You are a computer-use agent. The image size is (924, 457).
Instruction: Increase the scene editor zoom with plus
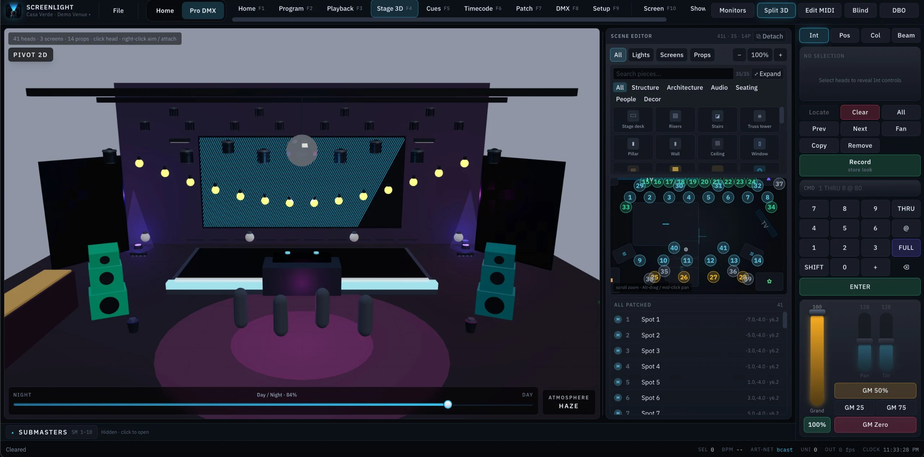coord(780,55)
